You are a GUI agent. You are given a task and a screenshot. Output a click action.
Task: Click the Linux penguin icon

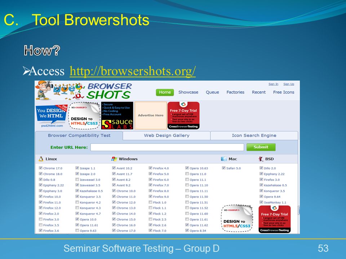click(x=41, y=159)
